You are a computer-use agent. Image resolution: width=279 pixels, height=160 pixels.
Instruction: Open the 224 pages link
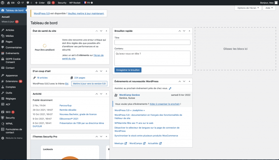tap(80, 78)
